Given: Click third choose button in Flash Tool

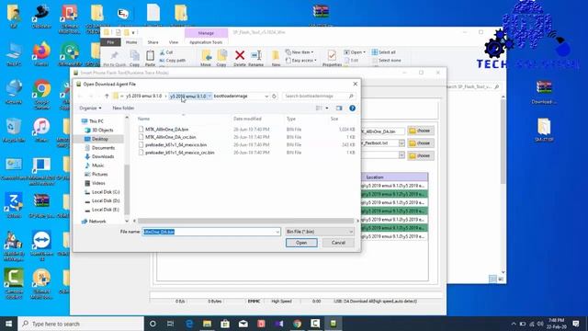Looking at the screenshot, I should pos(421,155).
